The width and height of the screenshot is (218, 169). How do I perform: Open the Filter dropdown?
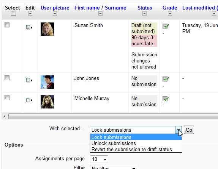(x=114, y=167)
